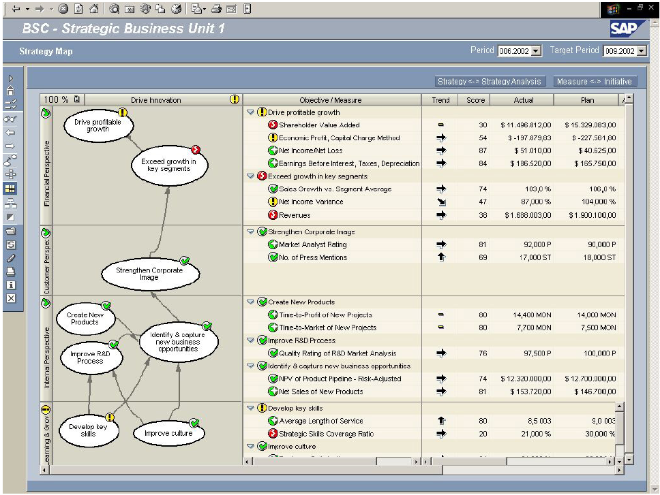Select the Improve culture oval node
Screen dimensions: 660x495
pos(169,433)
